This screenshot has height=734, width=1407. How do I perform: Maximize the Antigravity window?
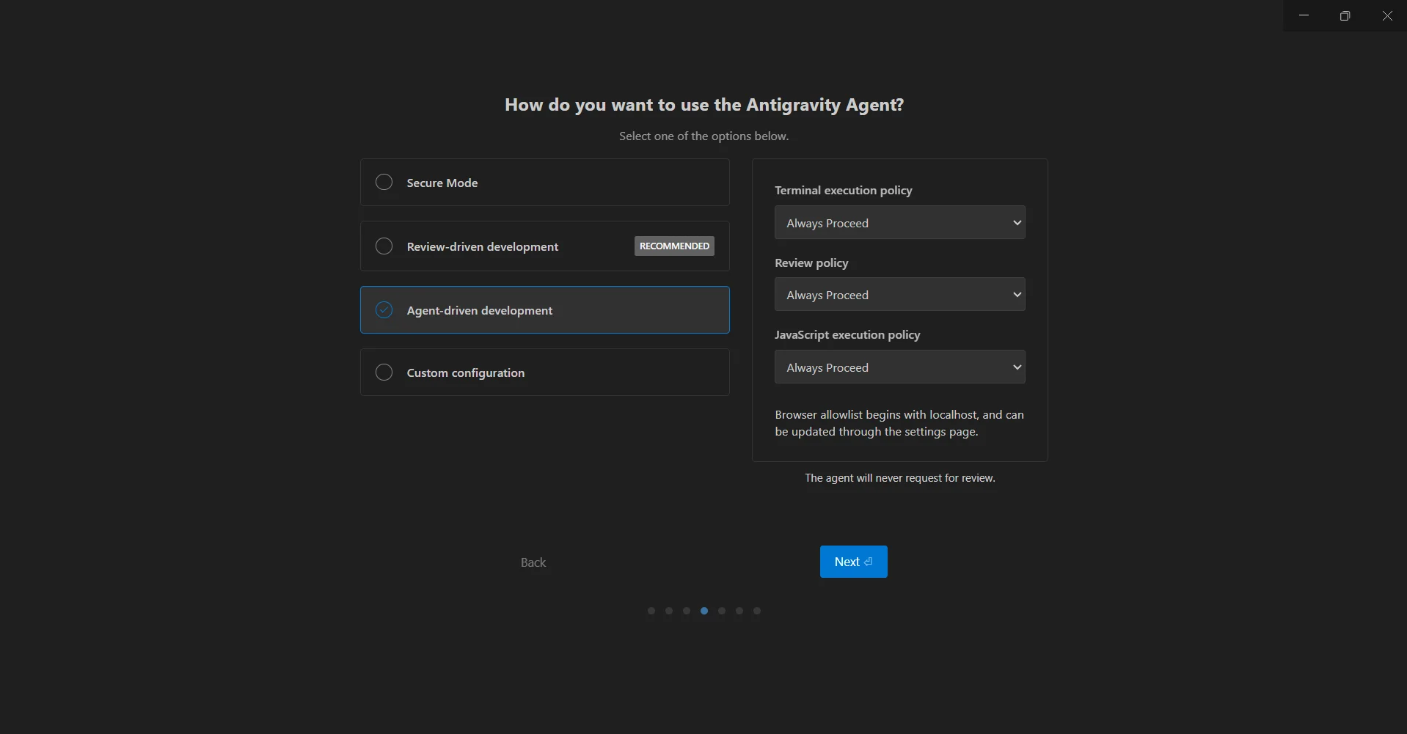[1345, 15]
